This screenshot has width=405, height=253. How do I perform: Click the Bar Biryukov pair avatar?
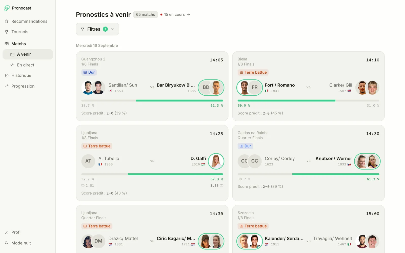211,88
